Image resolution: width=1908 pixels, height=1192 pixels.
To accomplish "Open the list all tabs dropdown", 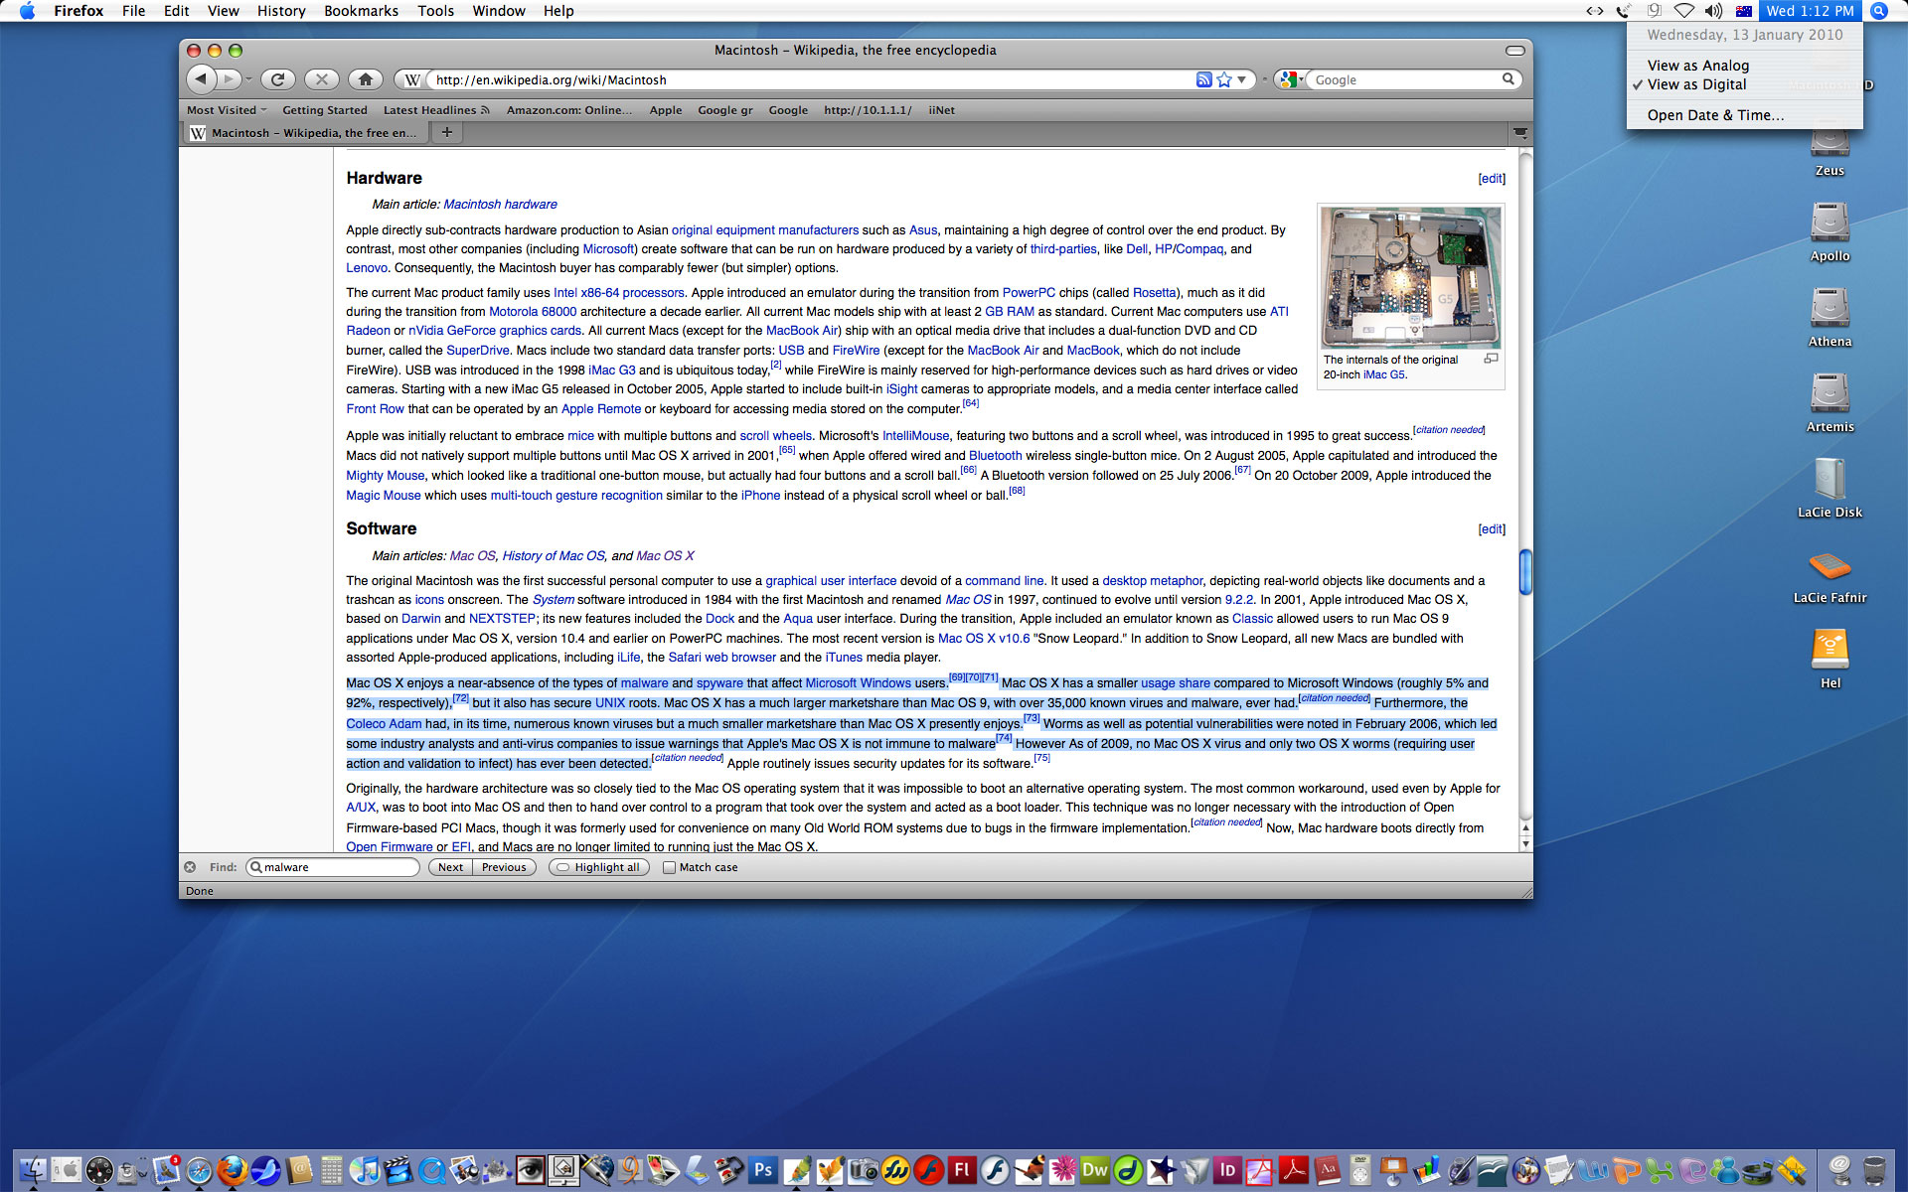I will [x=1519, y=132].
